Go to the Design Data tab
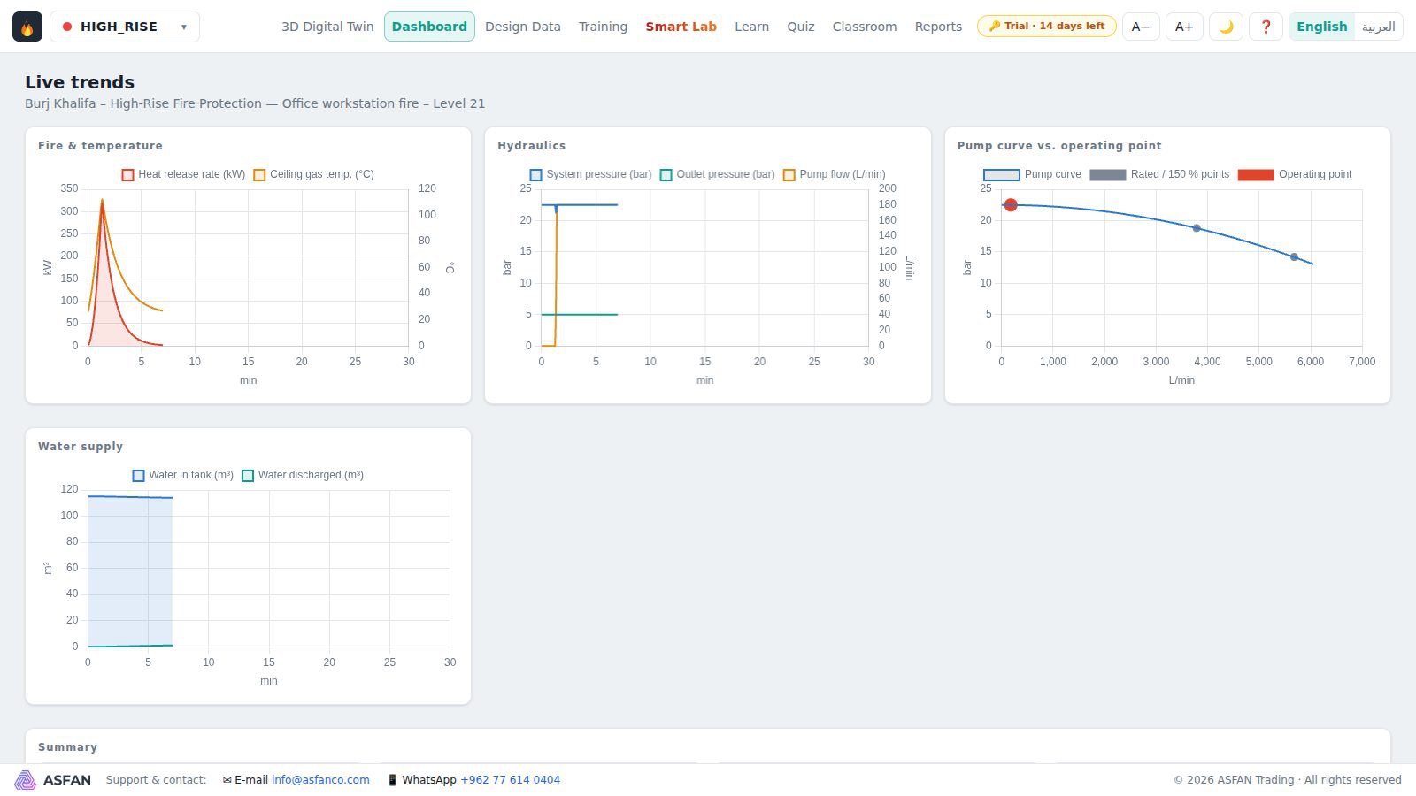The image size is (1416, 796). coord(523,27)
